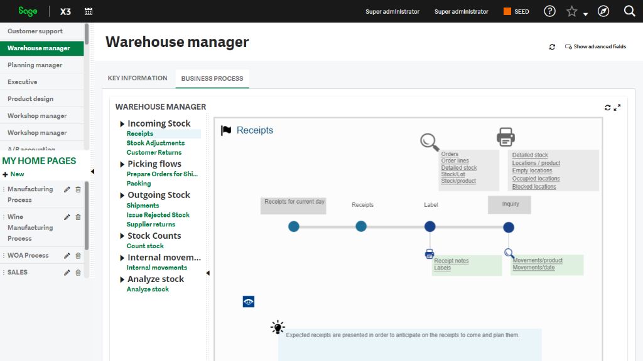Edit the Wine Manufacturing Process page

coord(67,217)
